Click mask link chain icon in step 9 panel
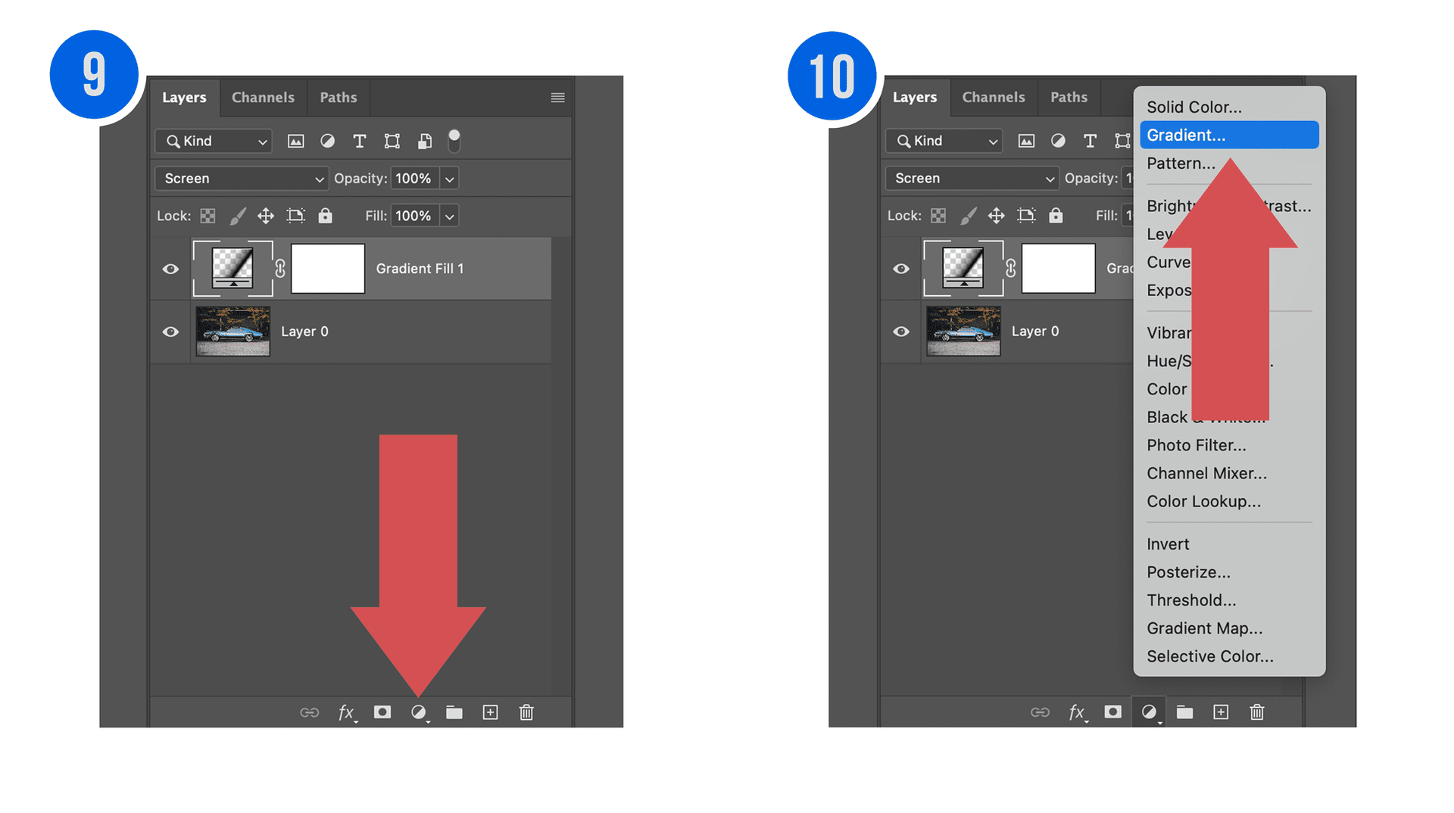 pos(280,269)
